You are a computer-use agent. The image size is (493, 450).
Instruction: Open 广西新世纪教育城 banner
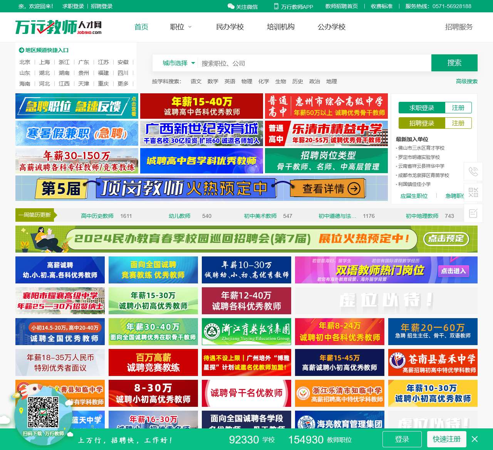pos(201,133)
